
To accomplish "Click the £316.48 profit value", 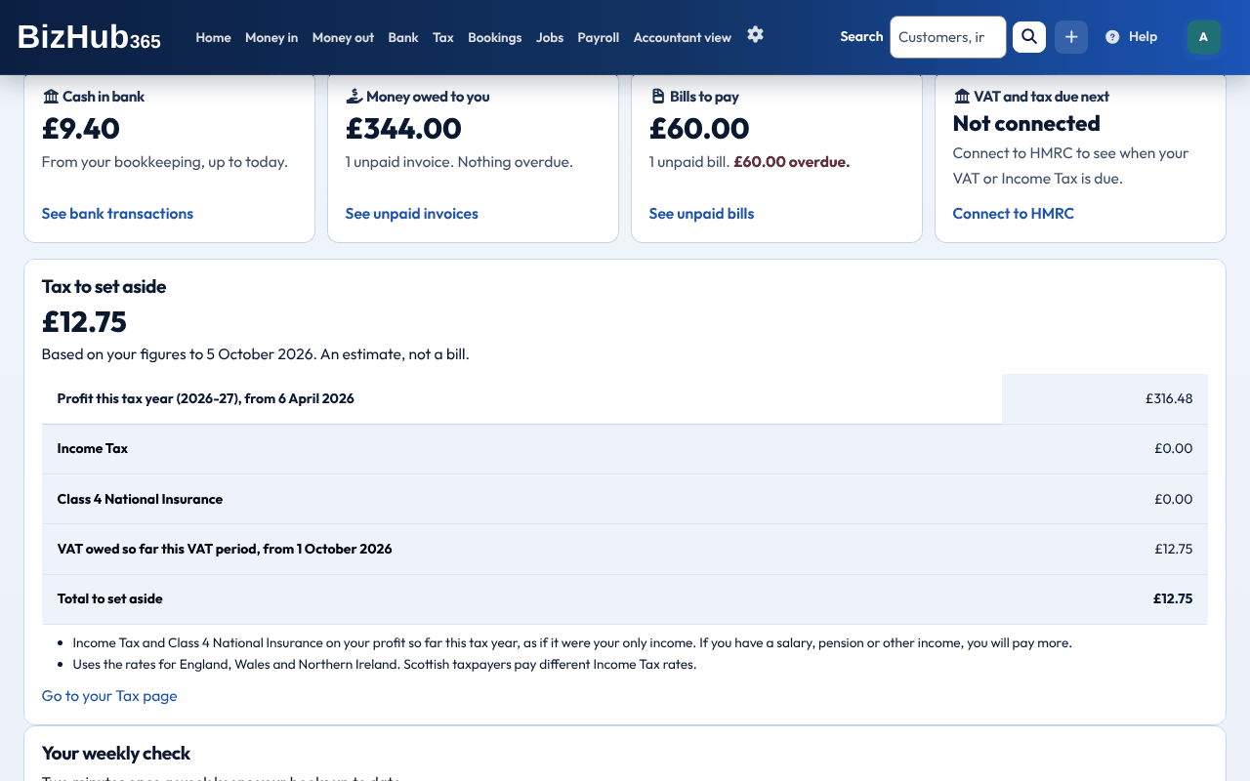I will [x=1169, y=398].
